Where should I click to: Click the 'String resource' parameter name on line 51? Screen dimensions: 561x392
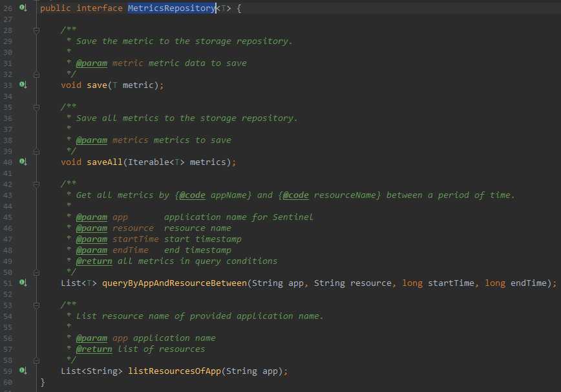[371, 283]
